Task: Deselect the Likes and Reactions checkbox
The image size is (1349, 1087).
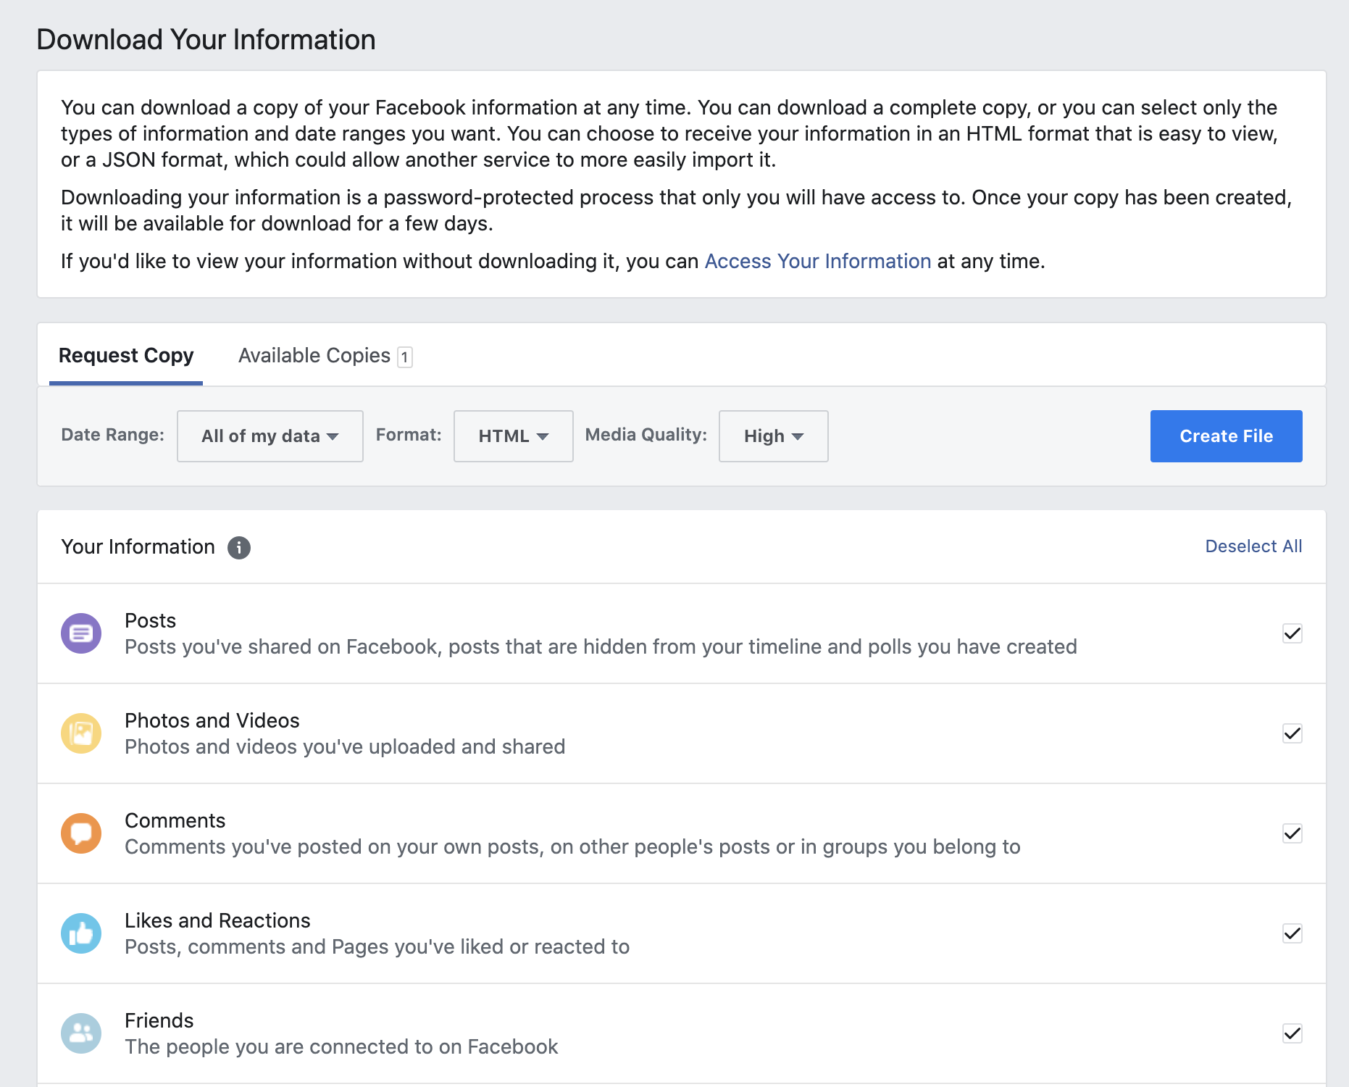Action: pos(1292,933)
